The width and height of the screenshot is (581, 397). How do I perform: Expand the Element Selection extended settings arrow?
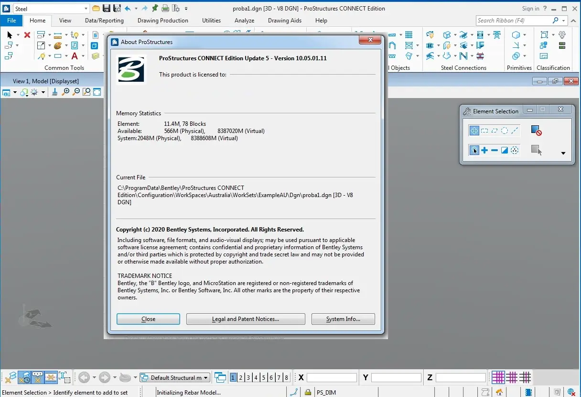[x=563, y=154]
